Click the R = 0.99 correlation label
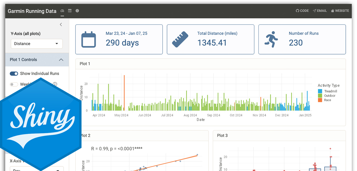The height and width of the screenshot is (171, 357). 117,149
